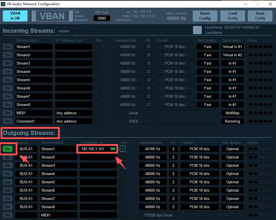
Task: Select BUS A1 source for outgoing Stream3
Action: (26, 166)
